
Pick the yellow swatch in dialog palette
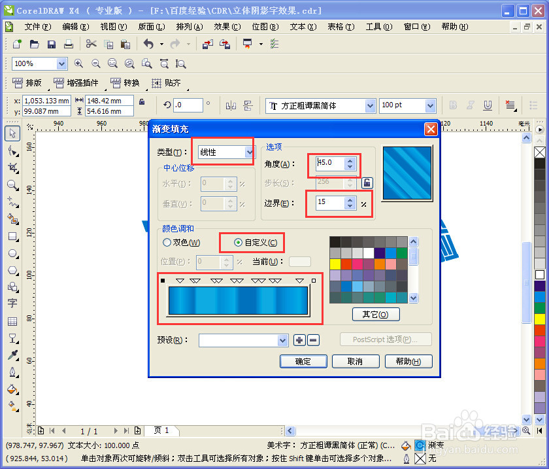click(335, 264)
